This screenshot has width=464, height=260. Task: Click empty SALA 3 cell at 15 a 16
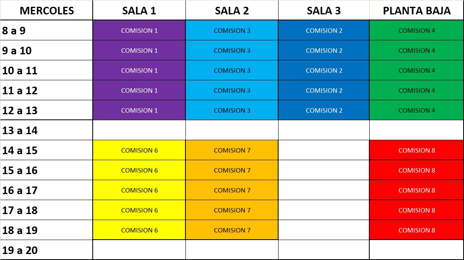pyautogui.click(x=324, y=171)
